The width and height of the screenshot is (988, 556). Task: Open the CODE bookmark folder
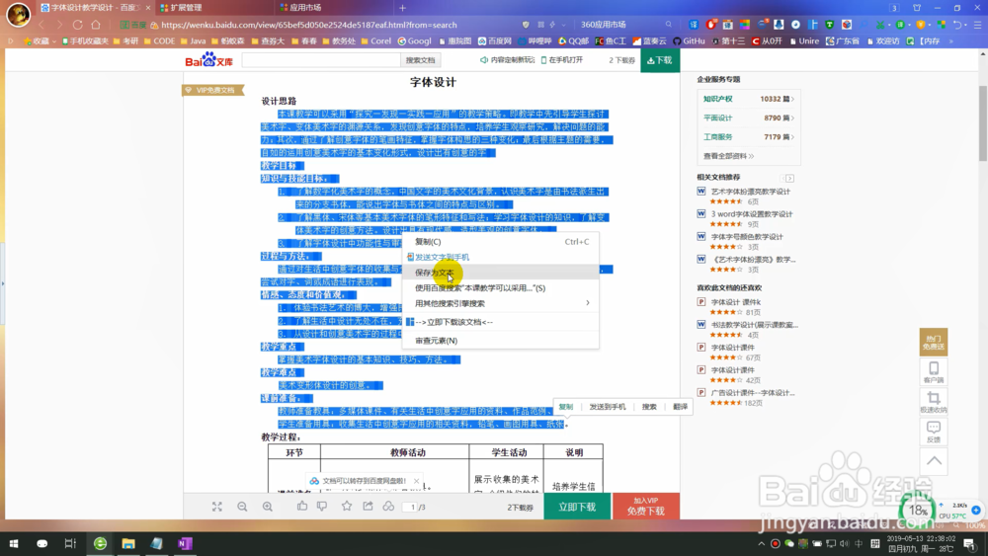coord(159,40)
